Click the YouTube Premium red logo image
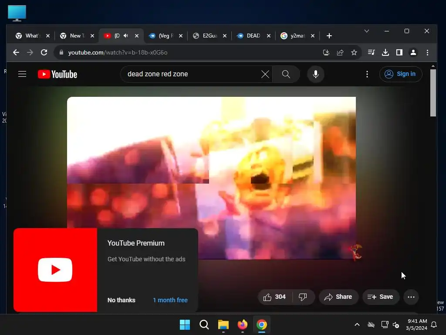Image resolution: width=446 pixels, height=335 pixels. click(x=55, y=270)
